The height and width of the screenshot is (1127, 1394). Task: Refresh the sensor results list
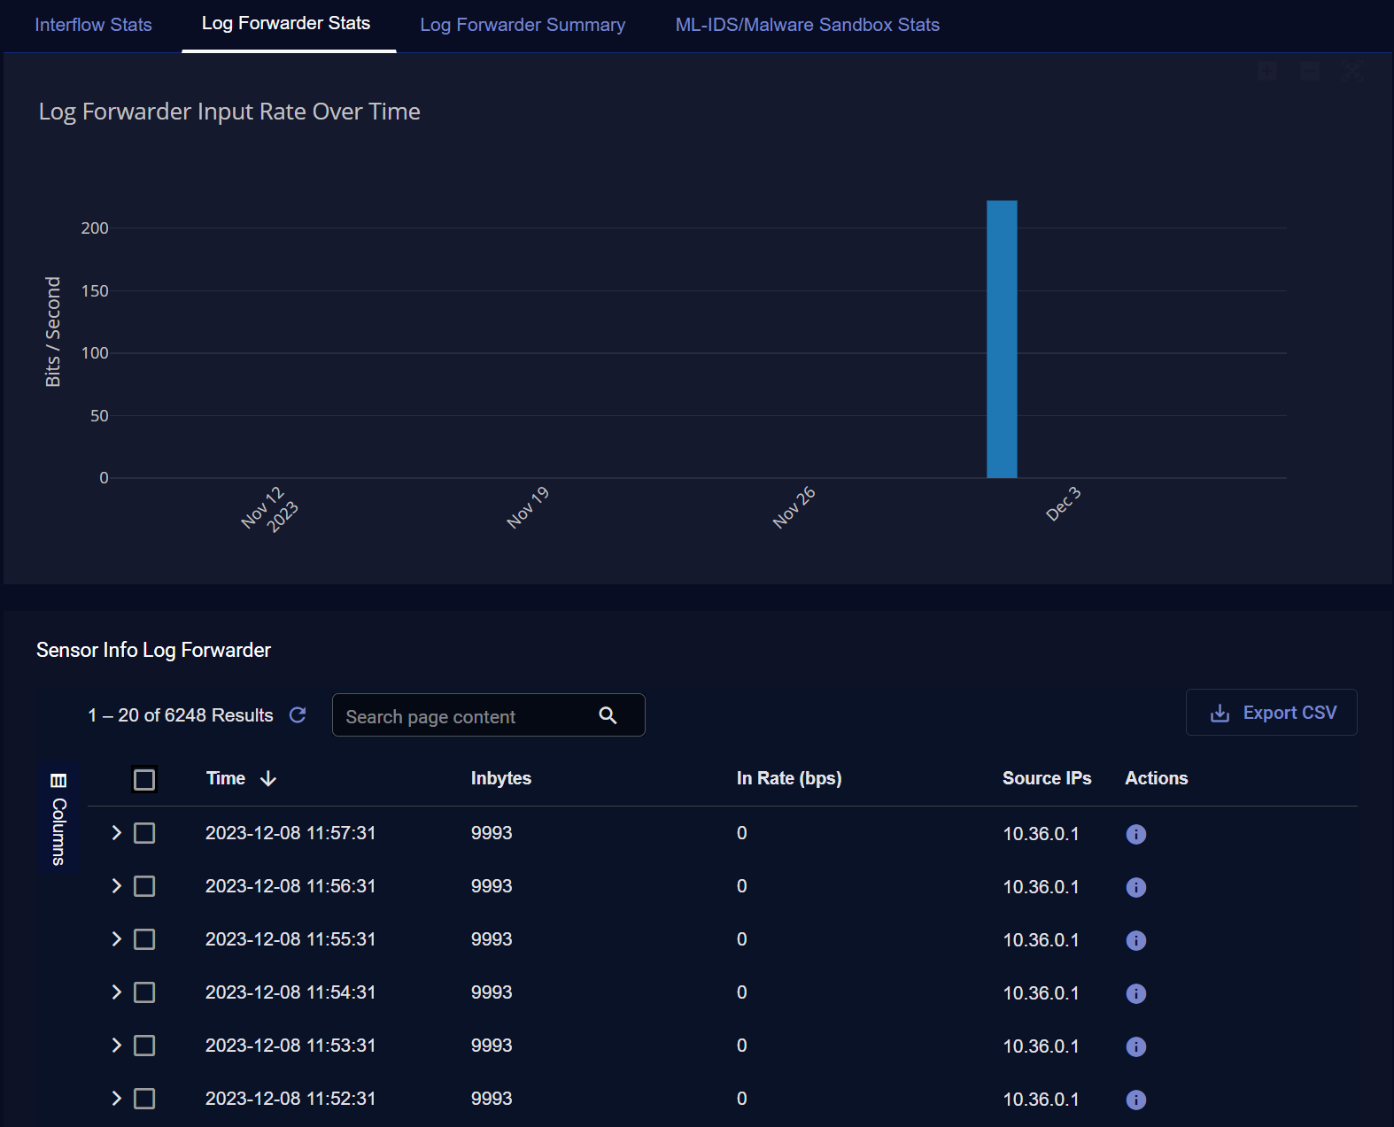[x=298, y=714]
